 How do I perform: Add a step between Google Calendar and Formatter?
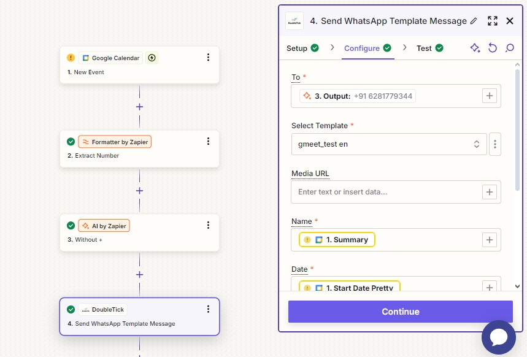click(x=139, y=107)
